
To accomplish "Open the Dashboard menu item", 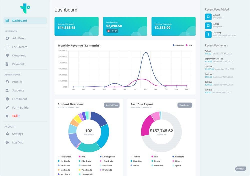I will coord(25,21).
